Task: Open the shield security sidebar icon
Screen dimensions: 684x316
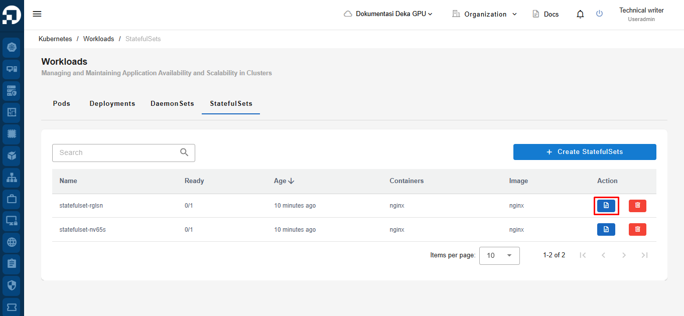Action: [x=12, y=285]
